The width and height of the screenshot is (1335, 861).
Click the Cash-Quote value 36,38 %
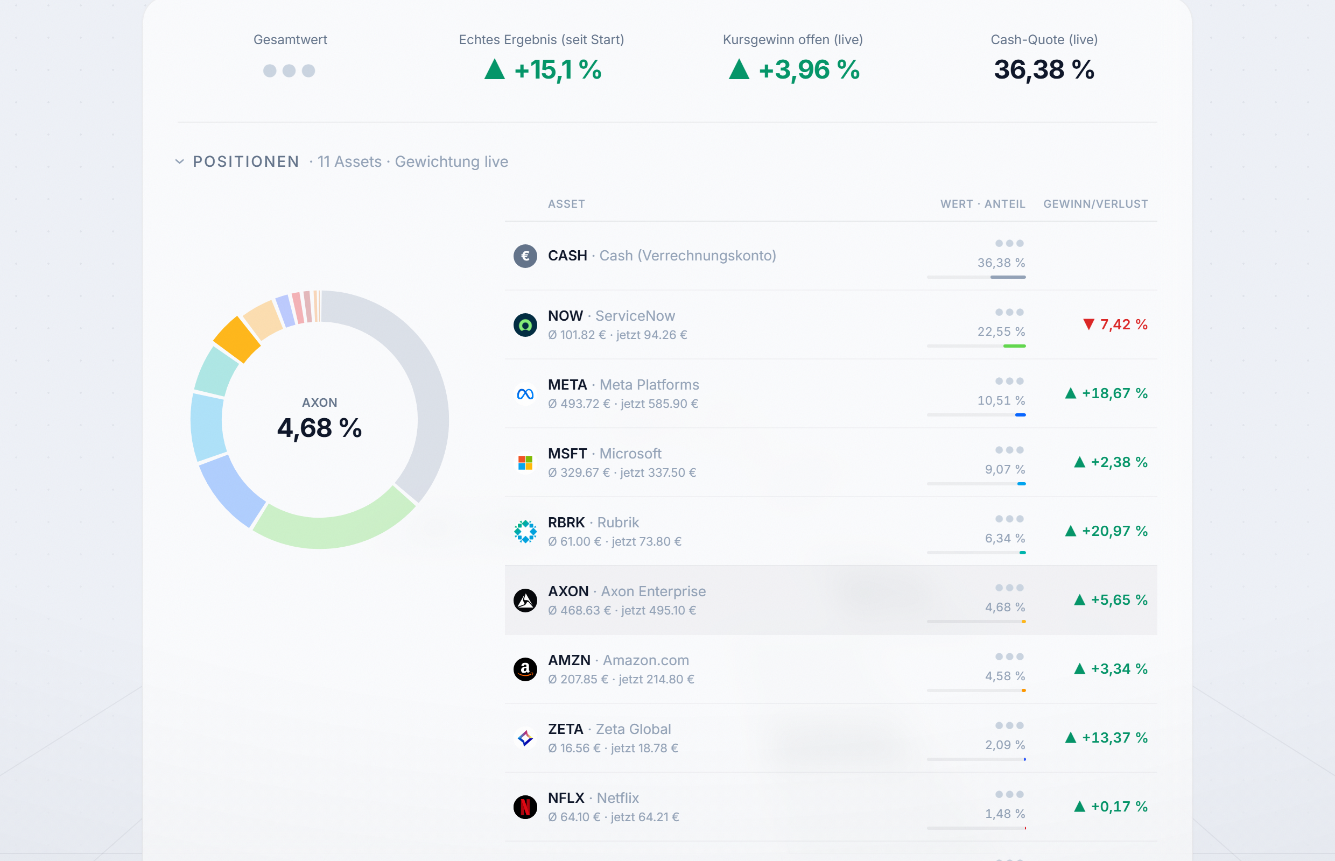(1044, 70)
